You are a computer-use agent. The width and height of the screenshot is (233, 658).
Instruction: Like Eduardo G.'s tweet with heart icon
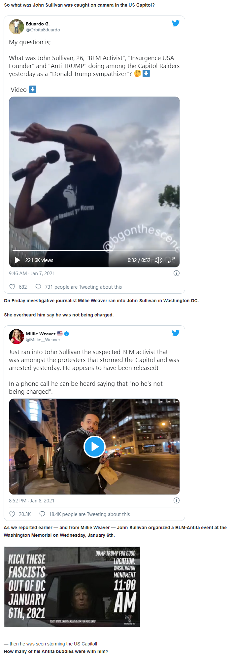pyautogui.click(x=12, y=287)
